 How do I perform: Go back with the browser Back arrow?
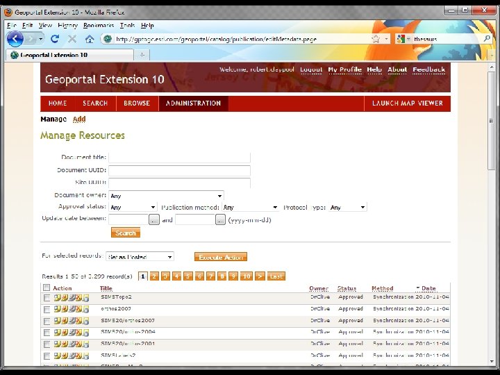[x=15, y=39]
